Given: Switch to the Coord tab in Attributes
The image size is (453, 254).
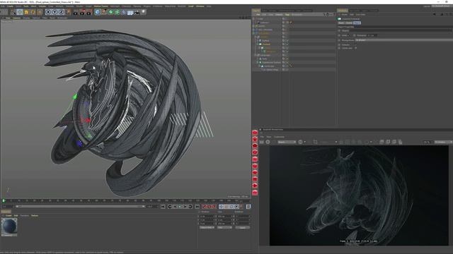Looking at the screenshot, I should (349, 23).
